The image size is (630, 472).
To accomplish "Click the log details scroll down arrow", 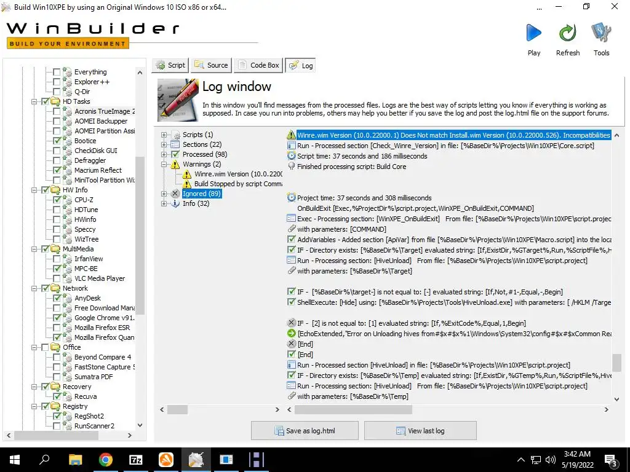I will click(x=616, y=399).
